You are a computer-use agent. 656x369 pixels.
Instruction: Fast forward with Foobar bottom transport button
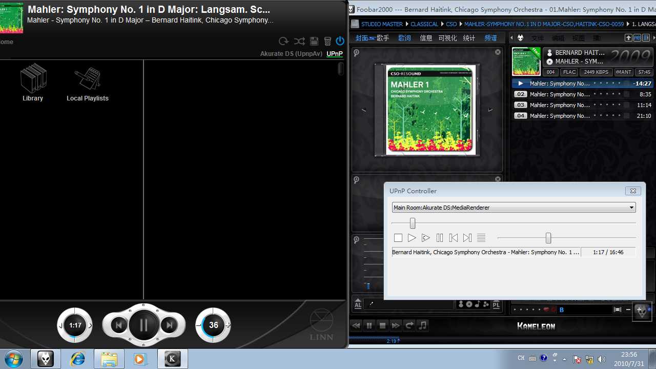[396, 325]
